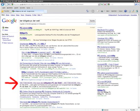Open the Erweiterte Suche link
This screenshot has width=140, height=111.
91,24
